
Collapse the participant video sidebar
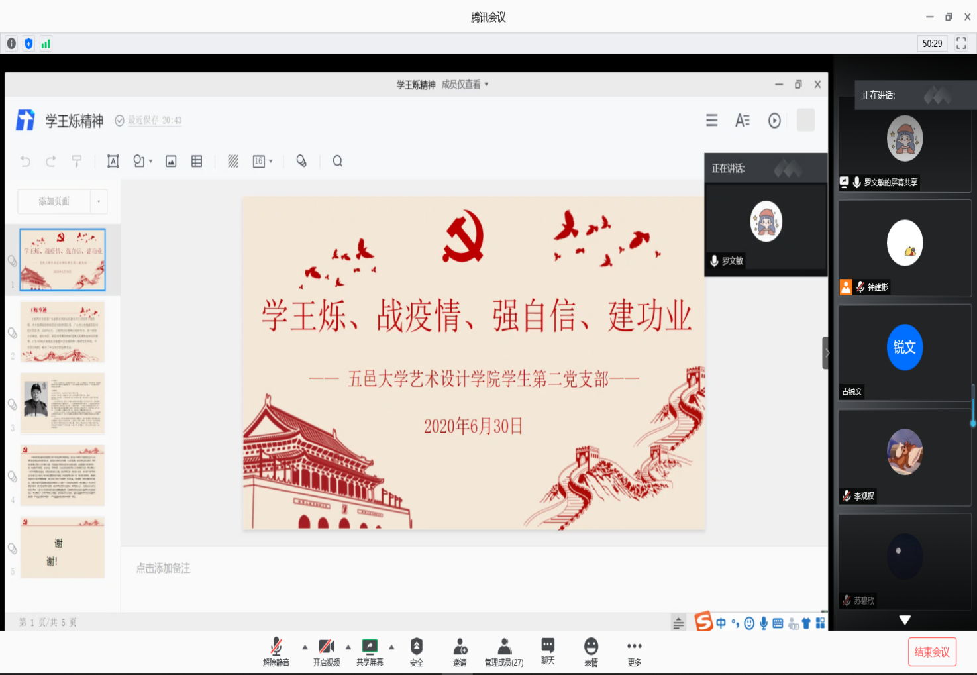point(826,352)
